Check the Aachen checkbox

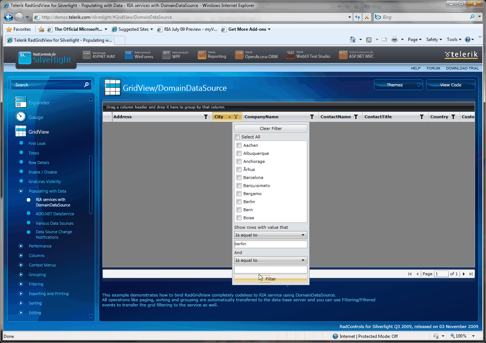(239, 145)
